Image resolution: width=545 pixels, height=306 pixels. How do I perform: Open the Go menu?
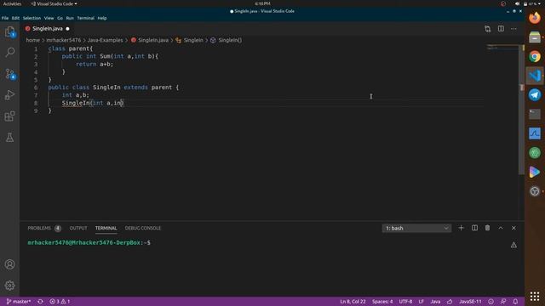(60, 18)
